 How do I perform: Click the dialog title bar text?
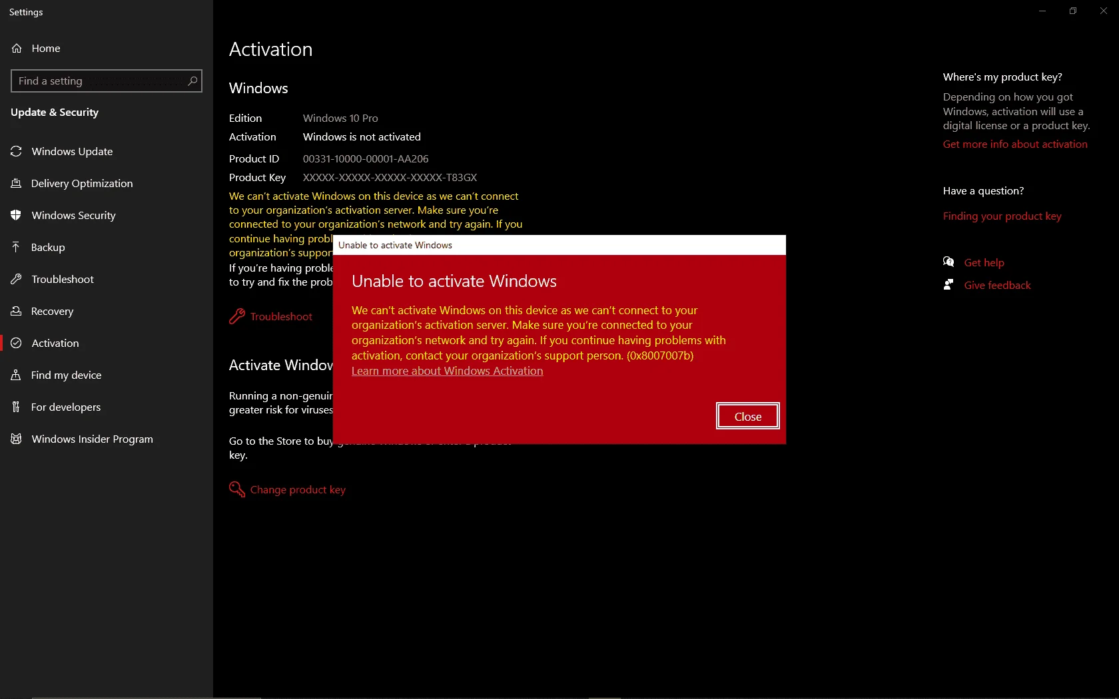pos(395,246)
